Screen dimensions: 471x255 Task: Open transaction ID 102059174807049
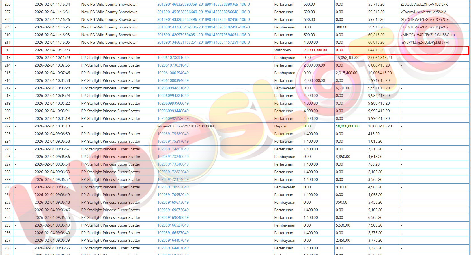point(173,149)
